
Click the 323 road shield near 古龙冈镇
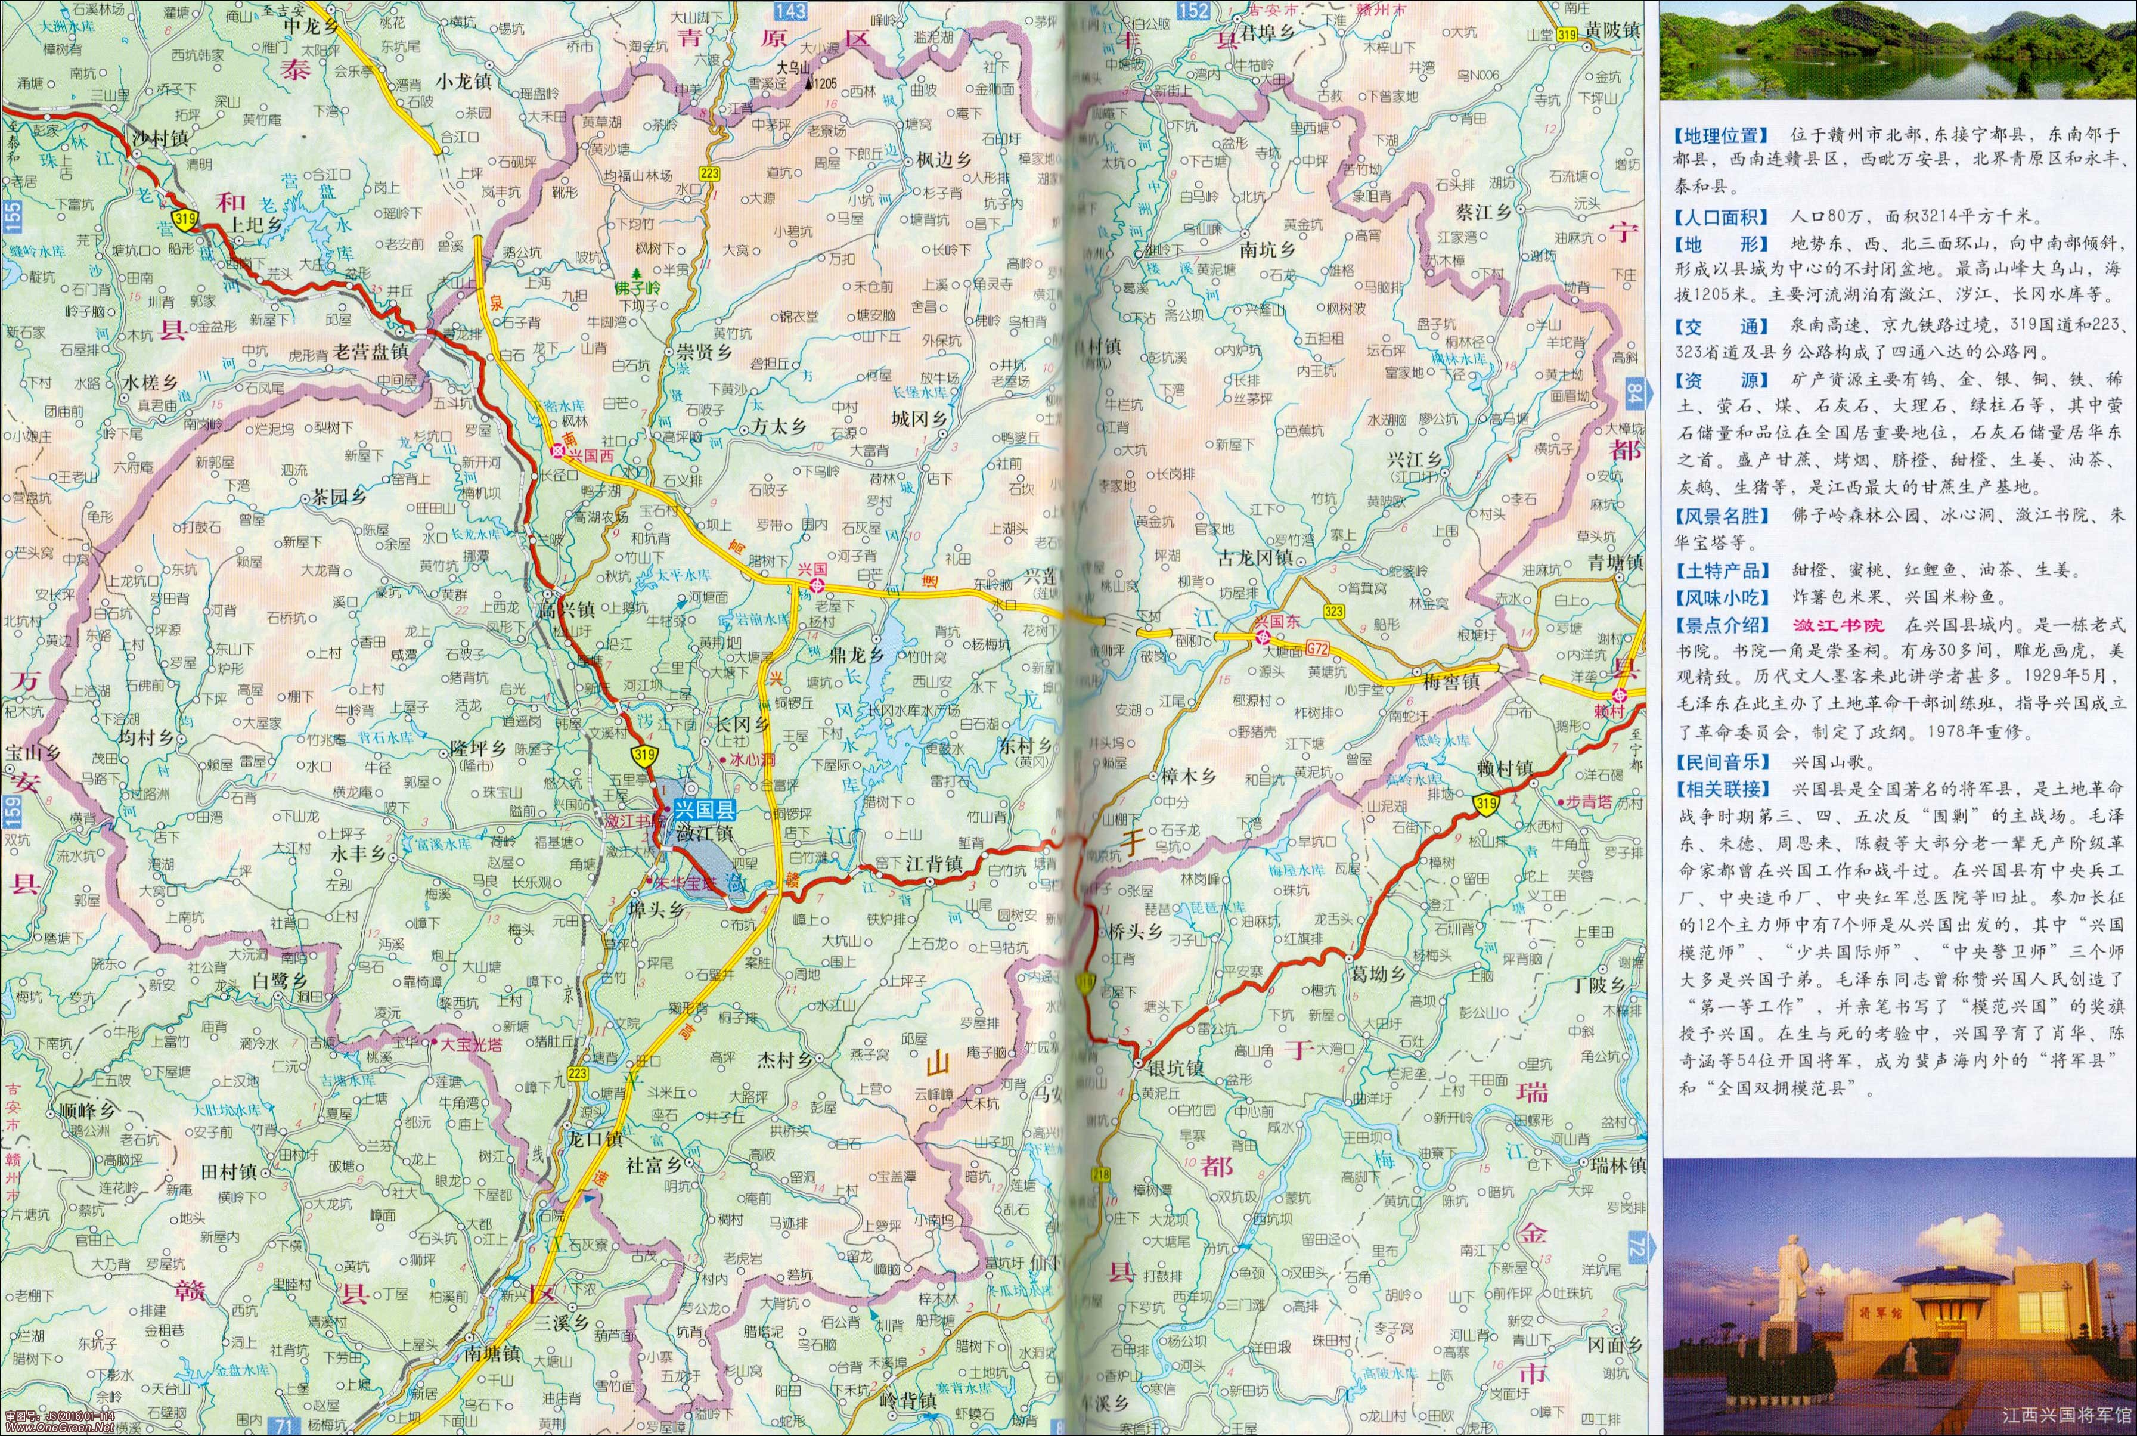point(1333,610)
